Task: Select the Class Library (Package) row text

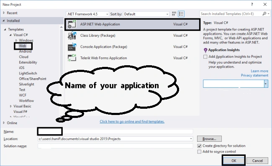Action: pos(98,36)
